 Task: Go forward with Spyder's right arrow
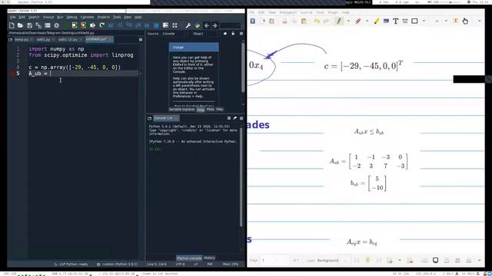pyautogui.click(x=215, y=25)
